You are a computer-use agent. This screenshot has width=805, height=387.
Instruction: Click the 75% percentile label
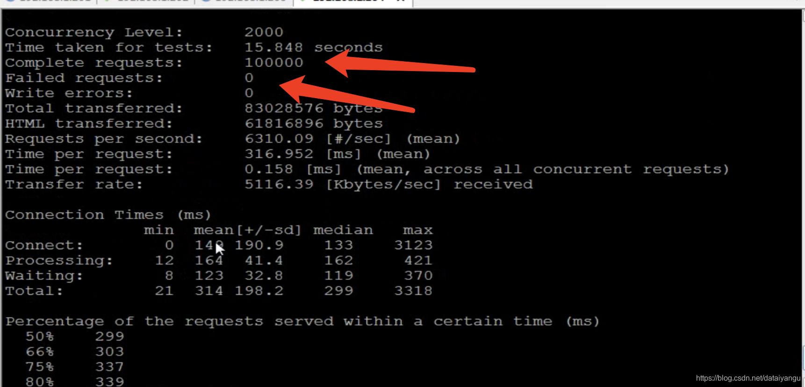39,367
